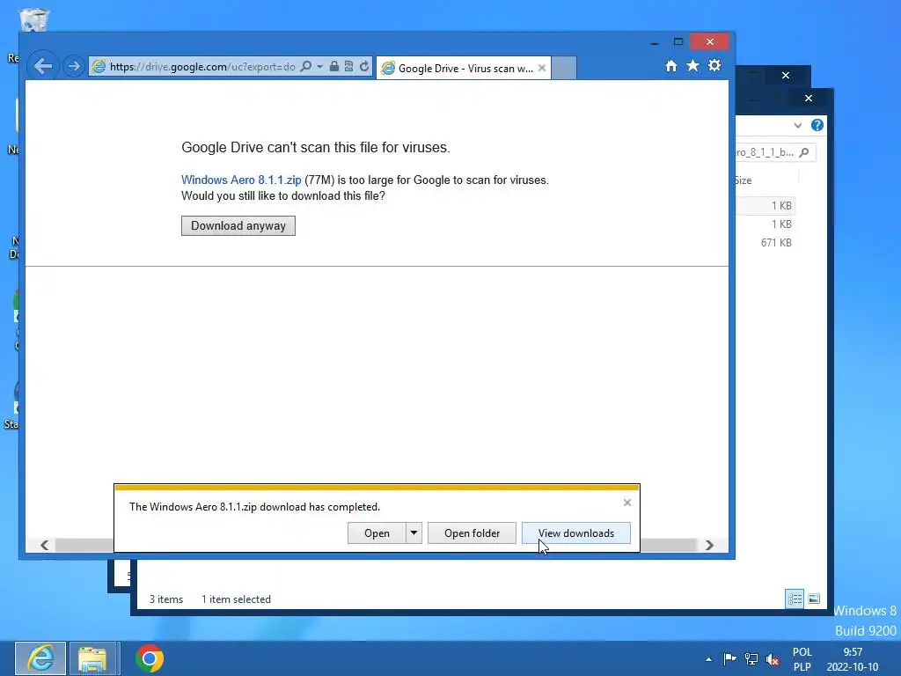Select the first 1 KB file row
Screen dimensions: 901x676
click(766, 206)
